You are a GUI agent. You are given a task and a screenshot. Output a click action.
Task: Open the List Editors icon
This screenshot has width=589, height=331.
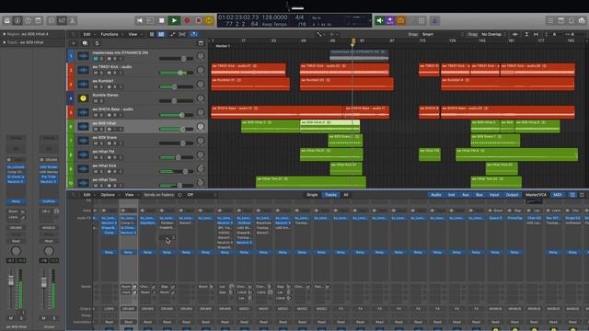(x=550, y=20)
